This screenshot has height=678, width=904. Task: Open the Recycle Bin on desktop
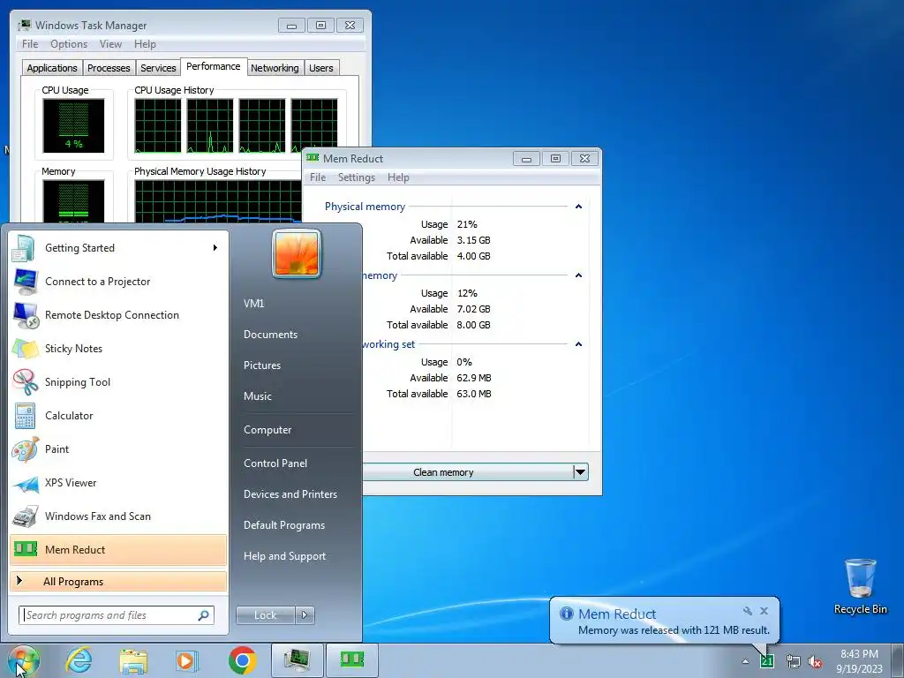(860, 586)
